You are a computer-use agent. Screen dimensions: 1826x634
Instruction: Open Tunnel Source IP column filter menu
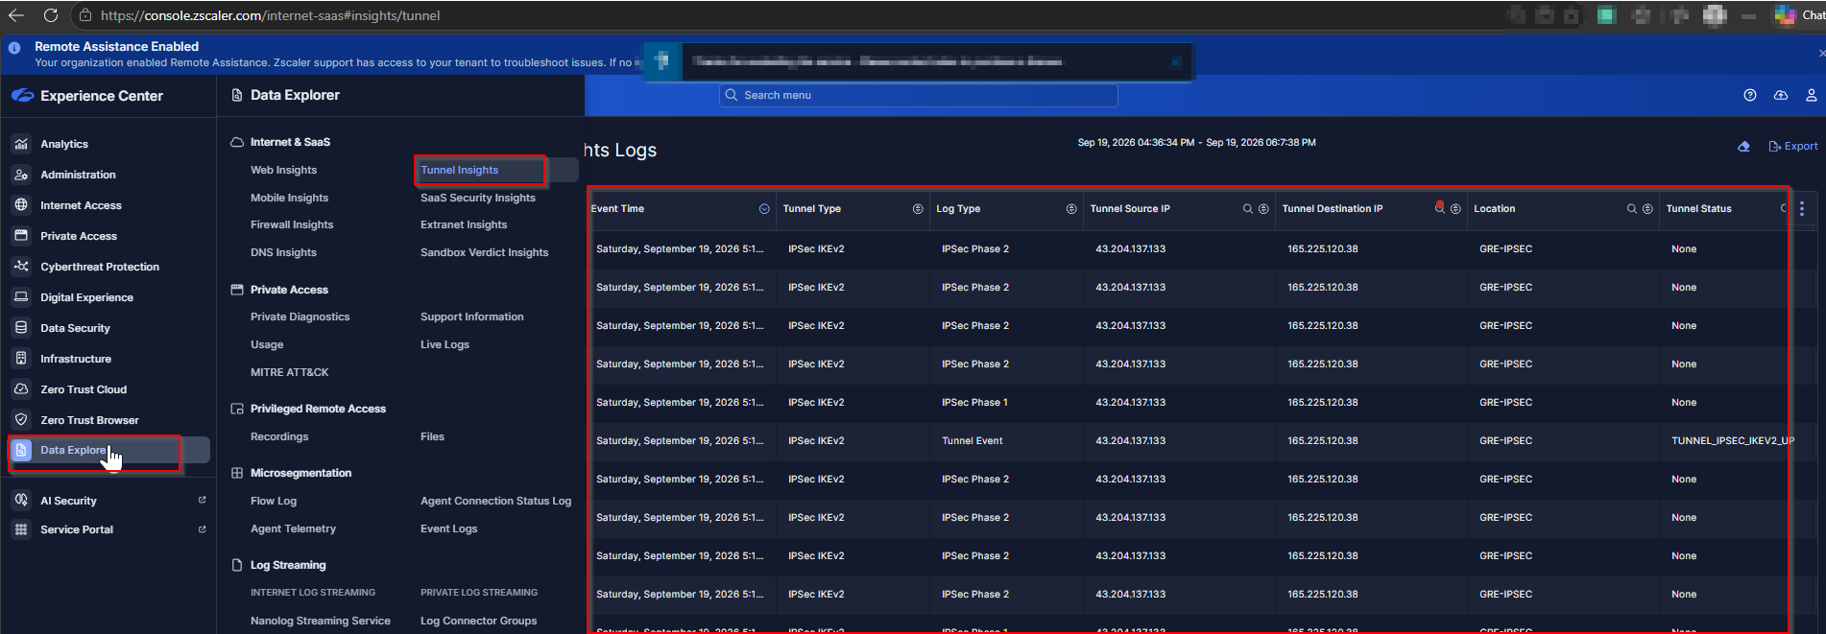click(1263, 209)
